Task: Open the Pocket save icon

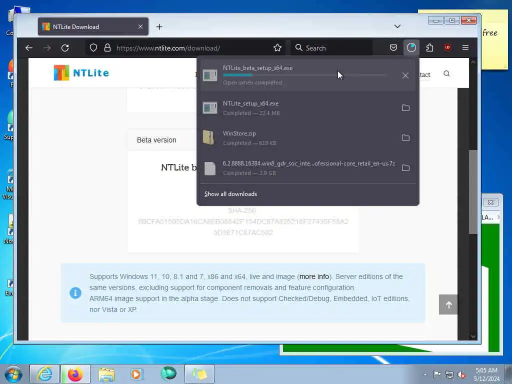Action: click(393, 48)
